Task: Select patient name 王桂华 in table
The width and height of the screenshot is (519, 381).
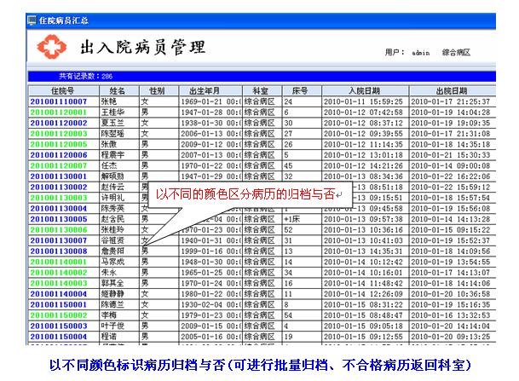Action: pyautogui.click(x=113, y=113)
